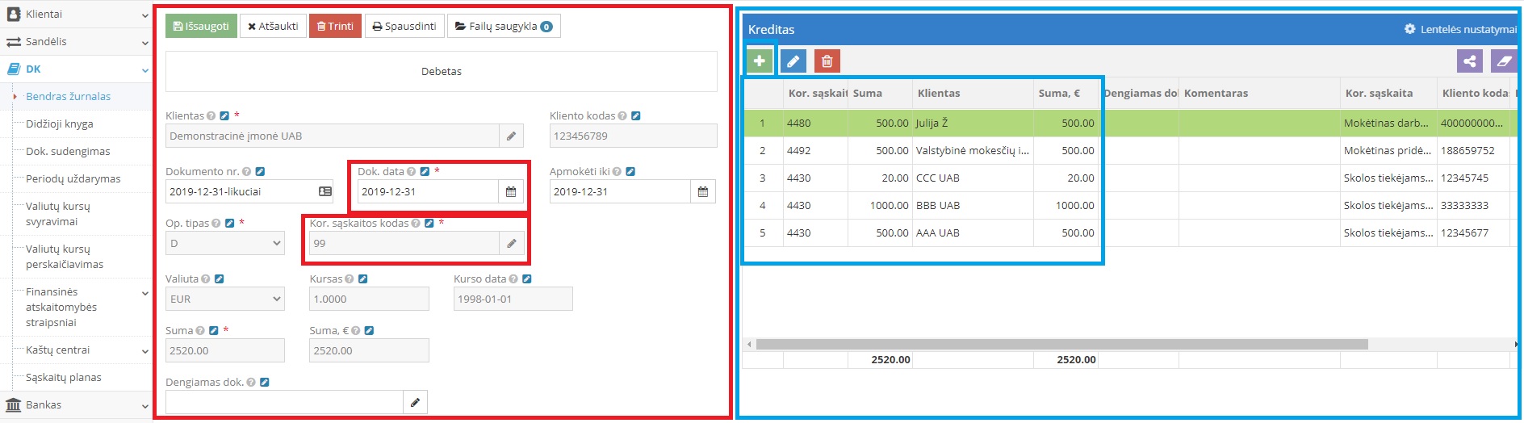Viewport: 1524px width, 423px height.
Task: Open calendar picker for Apmokėti iki
Action: [x=702, y=192]
